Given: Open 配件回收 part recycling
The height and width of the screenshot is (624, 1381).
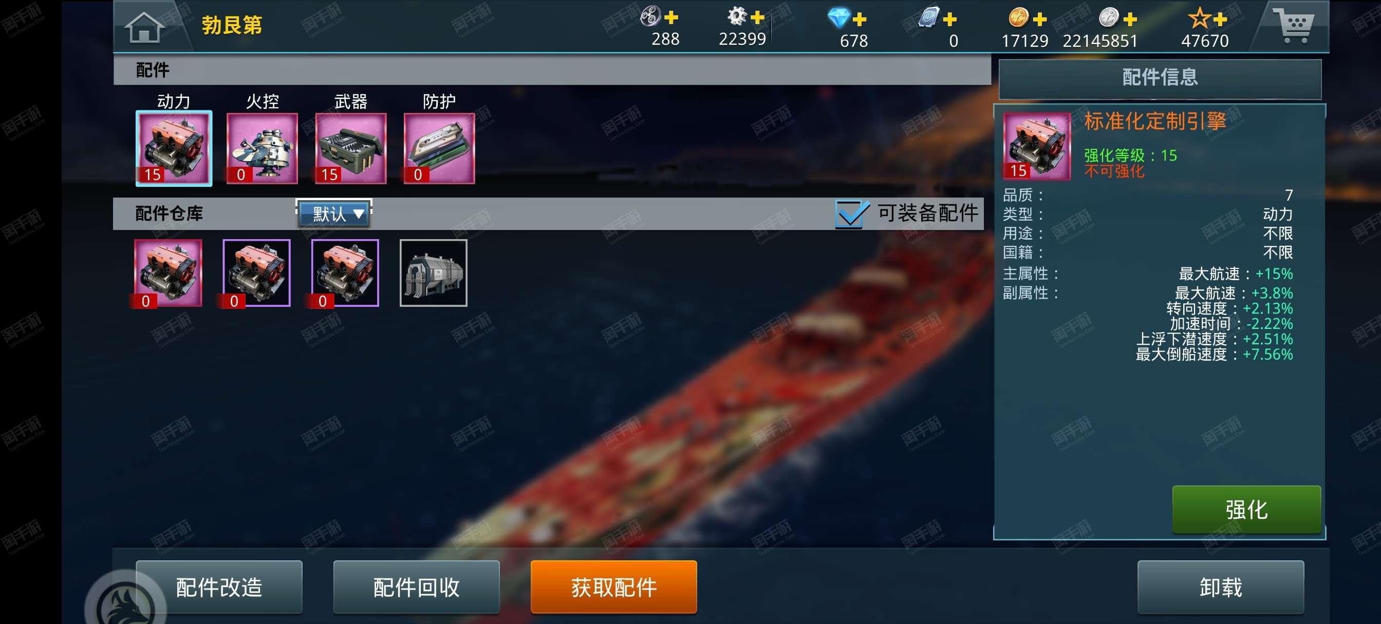Looking at the screenshot, I should click(416, 587).
